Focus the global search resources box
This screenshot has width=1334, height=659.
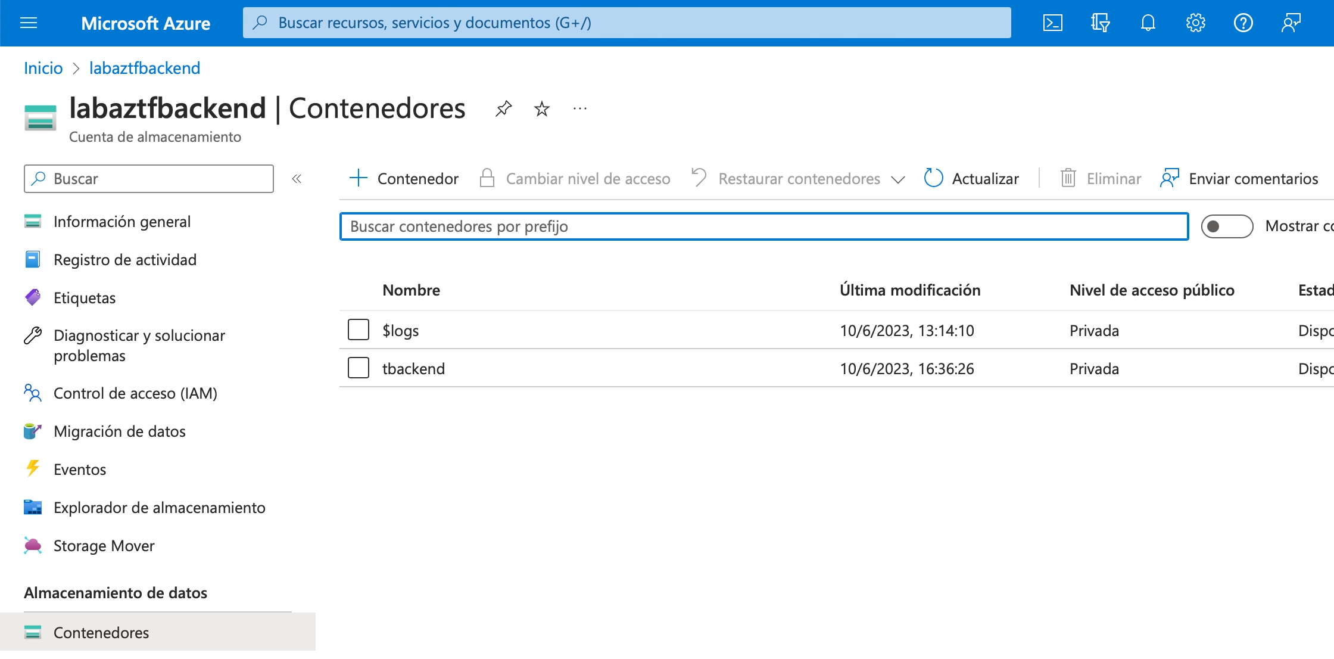pyautogui.click(x=627, y=23)
